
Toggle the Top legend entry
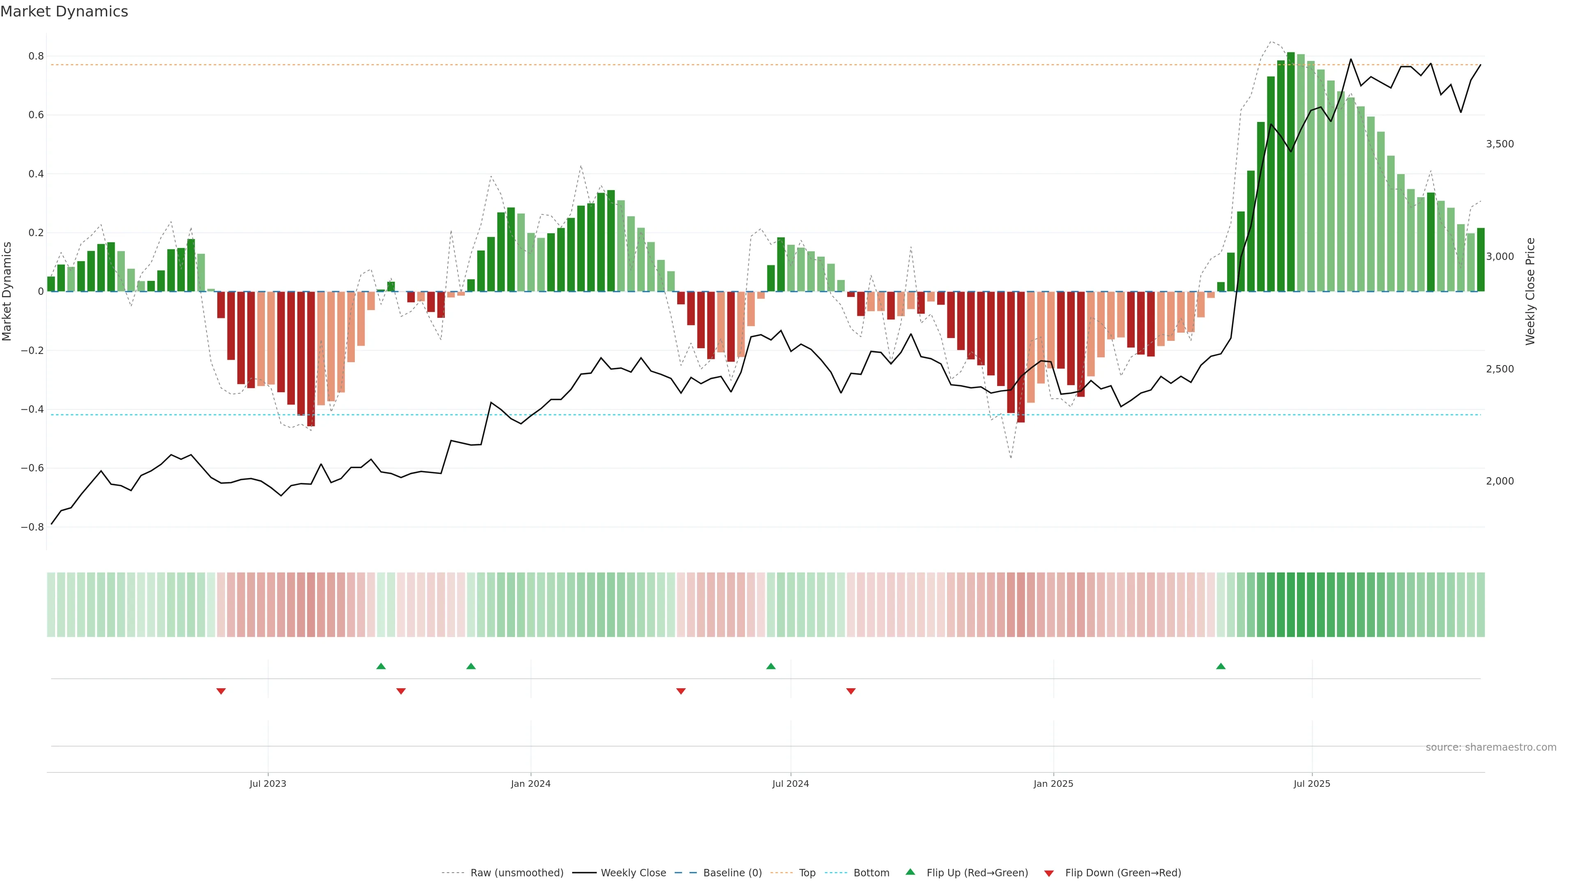point(807,873)
